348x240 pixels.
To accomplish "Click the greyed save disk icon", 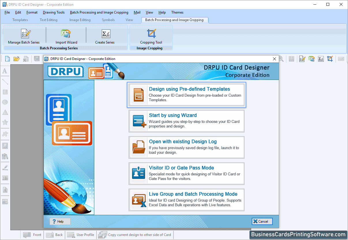I will [37, 59].
